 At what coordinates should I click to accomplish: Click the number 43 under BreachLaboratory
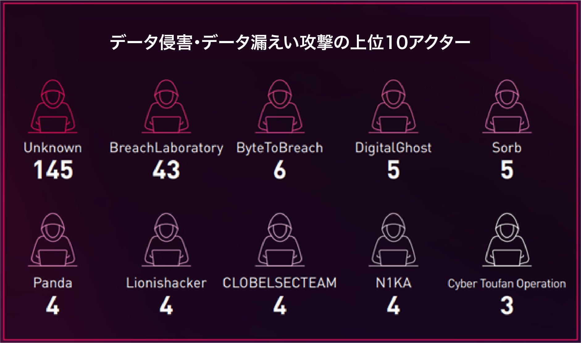coord(166,169)
